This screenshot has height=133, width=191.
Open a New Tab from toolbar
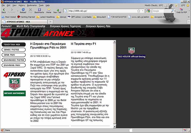coord(57,10)
